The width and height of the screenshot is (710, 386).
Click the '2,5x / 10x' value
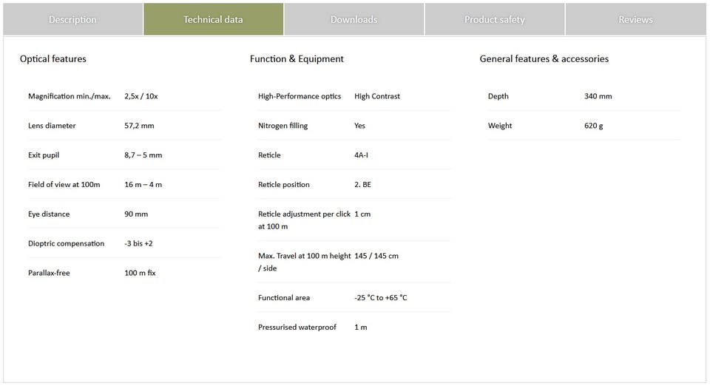(x=141, y=96)
